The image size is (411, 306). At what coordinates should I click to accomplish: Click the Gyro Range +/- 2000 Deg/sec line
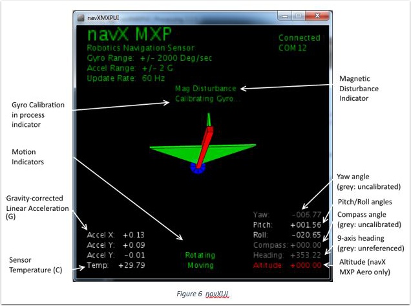click(x=149, y=58)
